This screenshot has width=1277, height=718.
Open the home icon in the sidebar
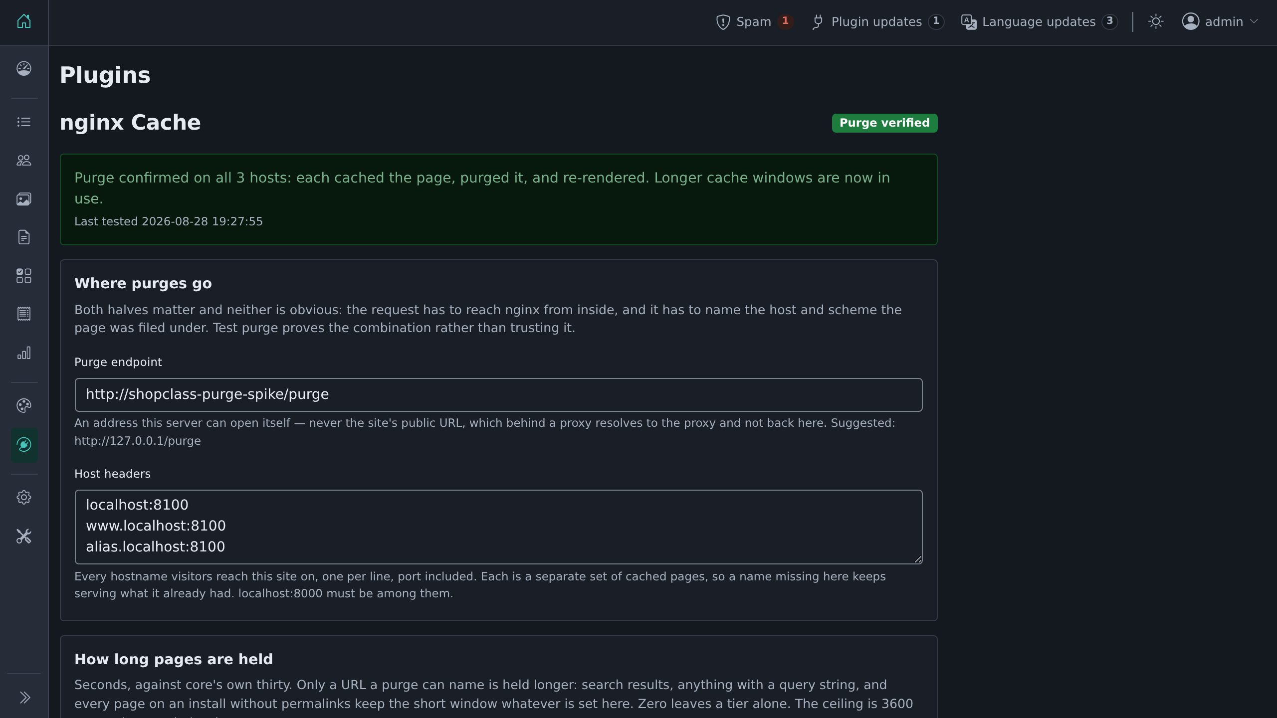click(x=24, y=21)
